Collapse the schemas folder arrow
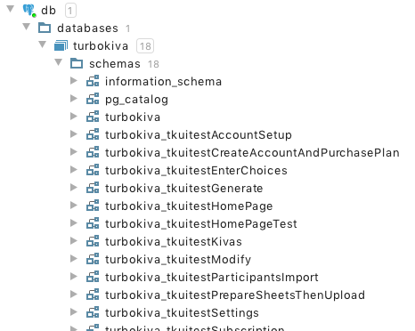The image size is (415, 331). click(x=59, y=62)
